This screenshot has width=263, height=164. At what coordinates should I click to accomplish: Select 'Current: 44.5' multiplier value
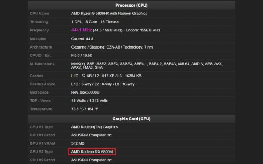click(82, 39)
